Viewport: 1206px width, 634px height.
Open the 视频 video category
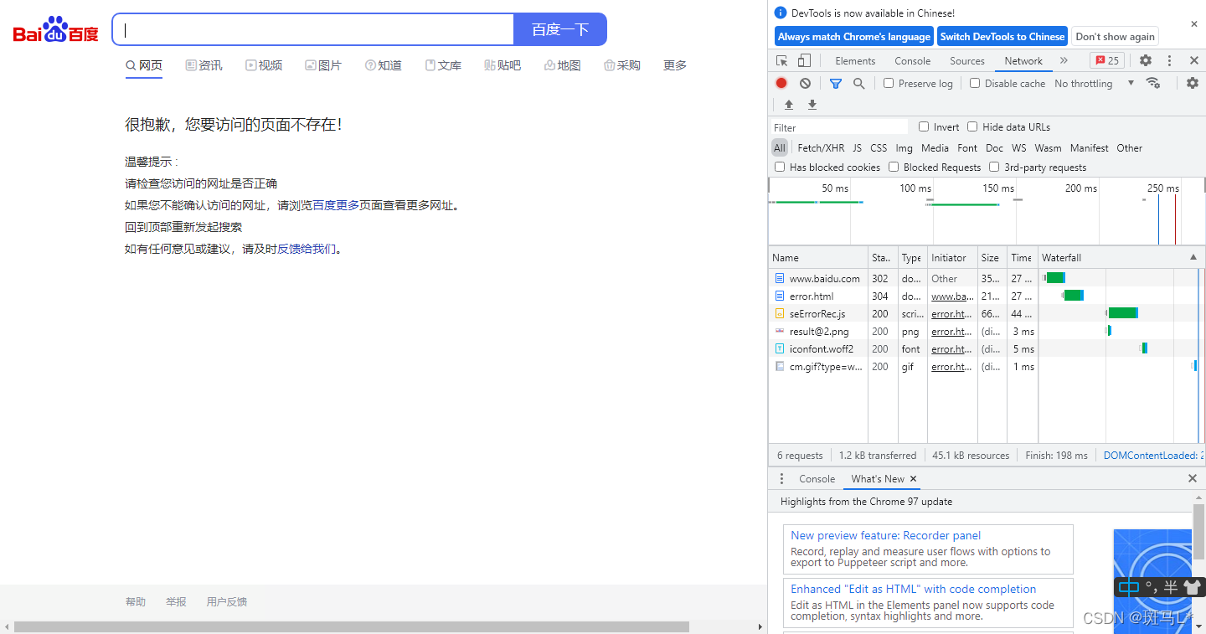coord(264,65)
